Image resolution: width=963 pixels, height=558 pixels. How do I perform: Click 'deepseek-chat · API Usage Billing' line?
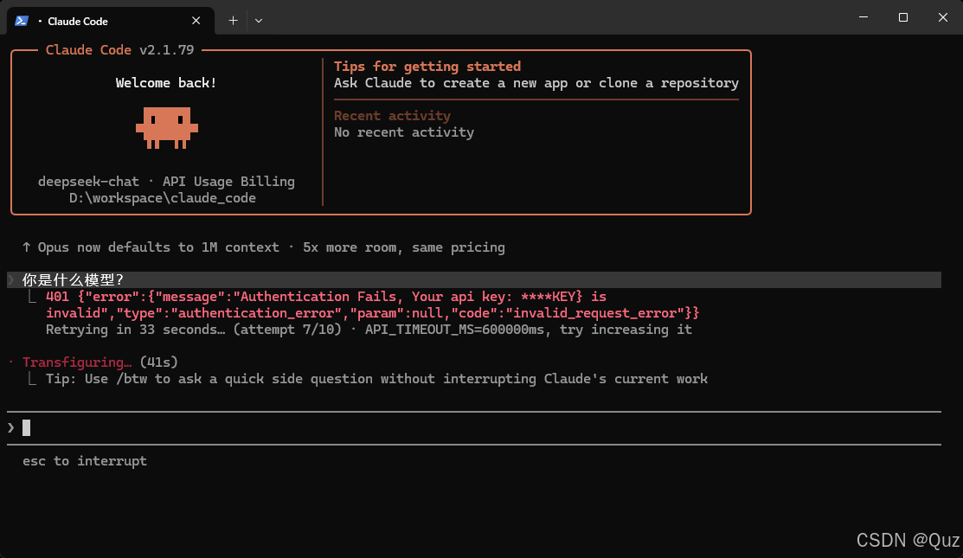coord(166,182)
